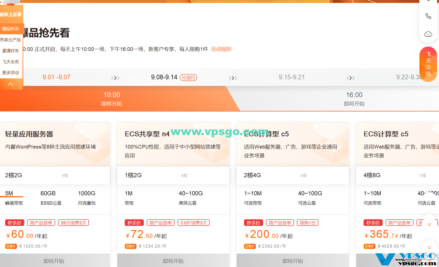This screenshot has height=267, width=439.
Task: Select 爆品秒杀 in side navigation
Action: (x=11, y=29)
